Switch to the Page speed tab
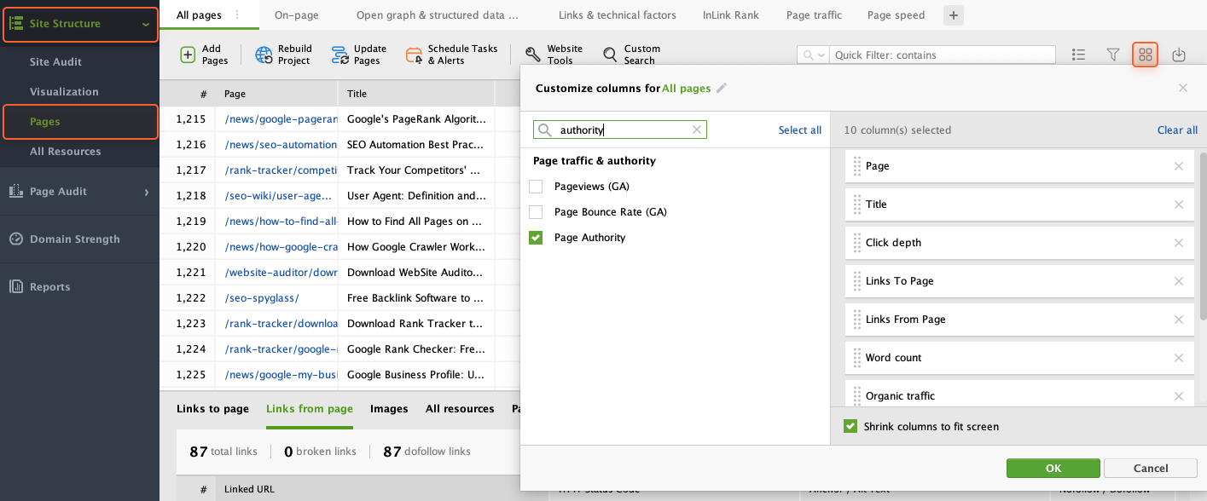The height and width of the screenshot is (501, 1207). (x=897, y=15)
